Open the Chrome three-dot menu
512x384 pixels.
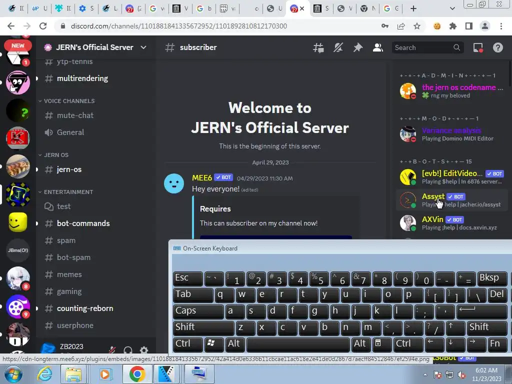point(501,26)
